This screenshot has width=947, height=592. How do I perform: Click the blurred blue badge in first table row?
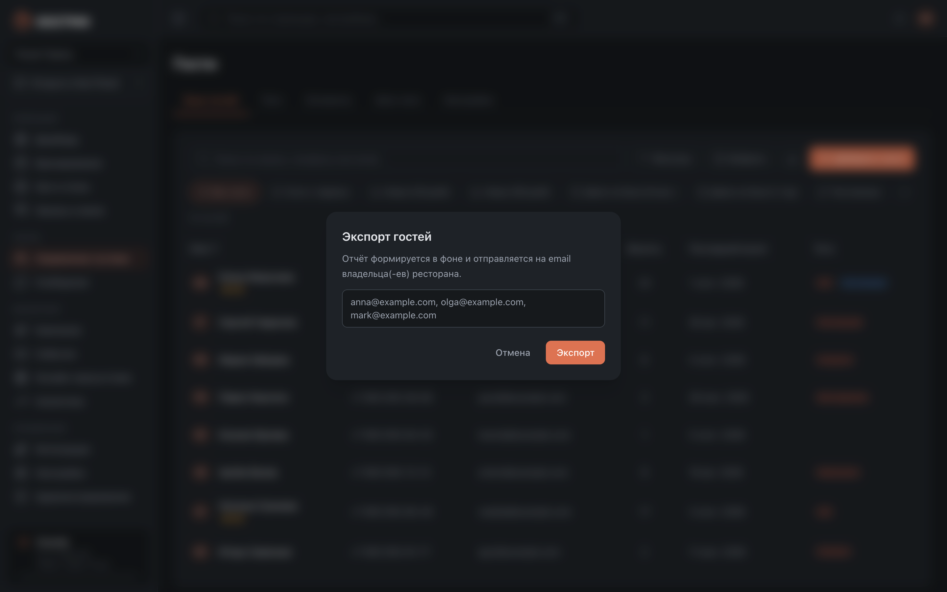[862, 283]
